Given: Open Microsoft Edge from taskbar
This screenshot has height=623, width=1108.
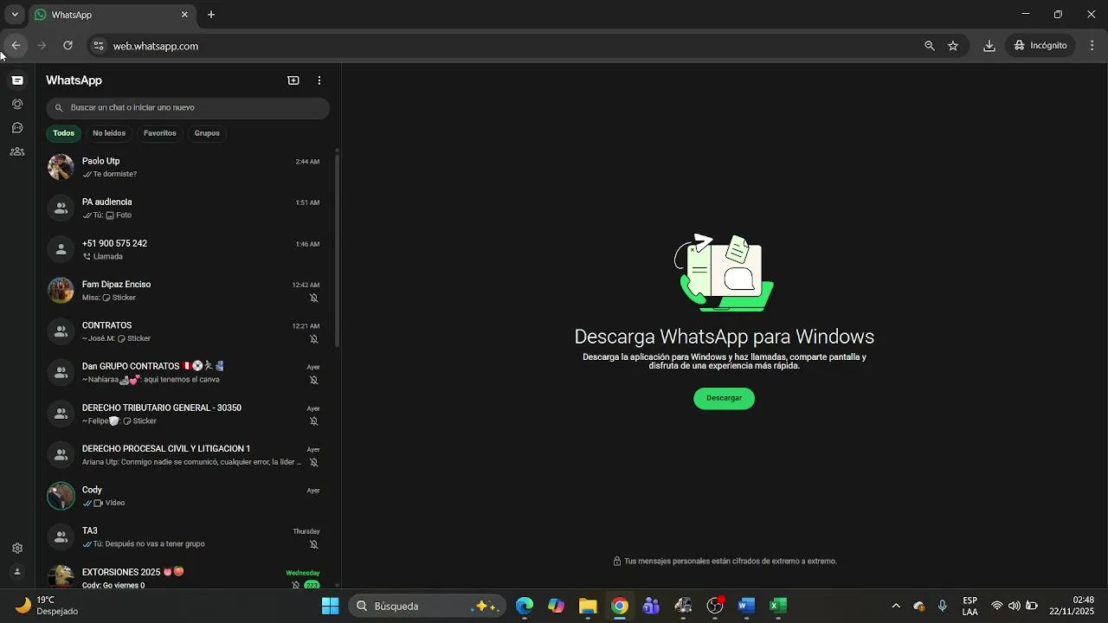Looking at the screenshot, I should pos(525,606).
